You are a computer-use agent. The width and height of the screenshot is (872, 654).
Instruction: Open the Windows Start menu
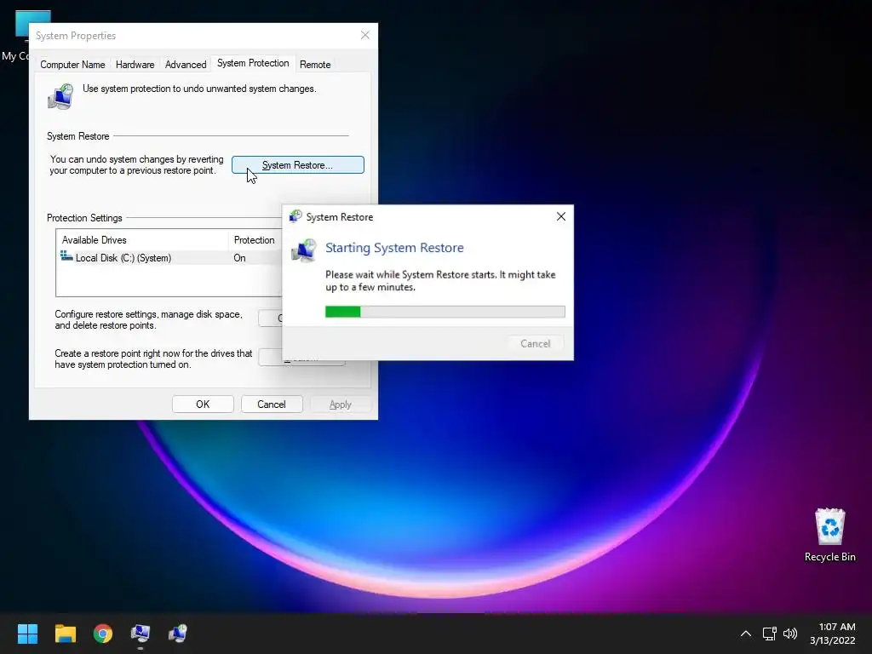[x=27, y=634]
